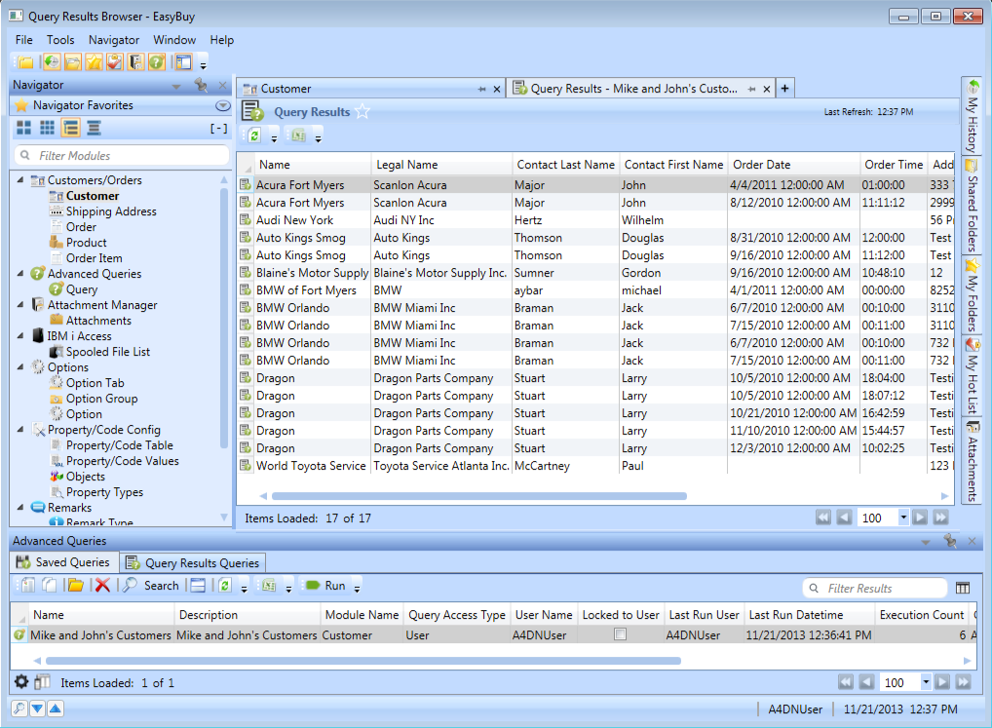Refresh query results with green refresh icon
The image size is (992, 728).
pyautogui.click(x=254, y=135)
